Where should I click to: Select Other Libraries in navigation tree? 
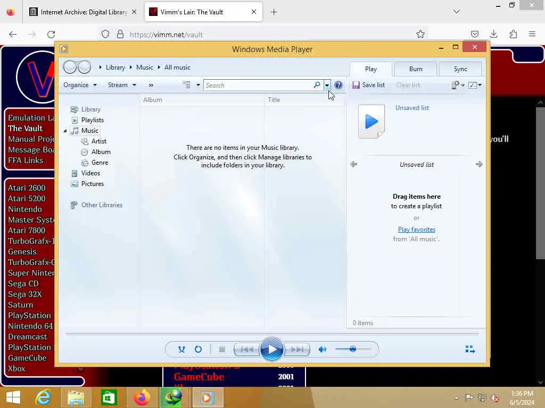(x=102, y=205)
